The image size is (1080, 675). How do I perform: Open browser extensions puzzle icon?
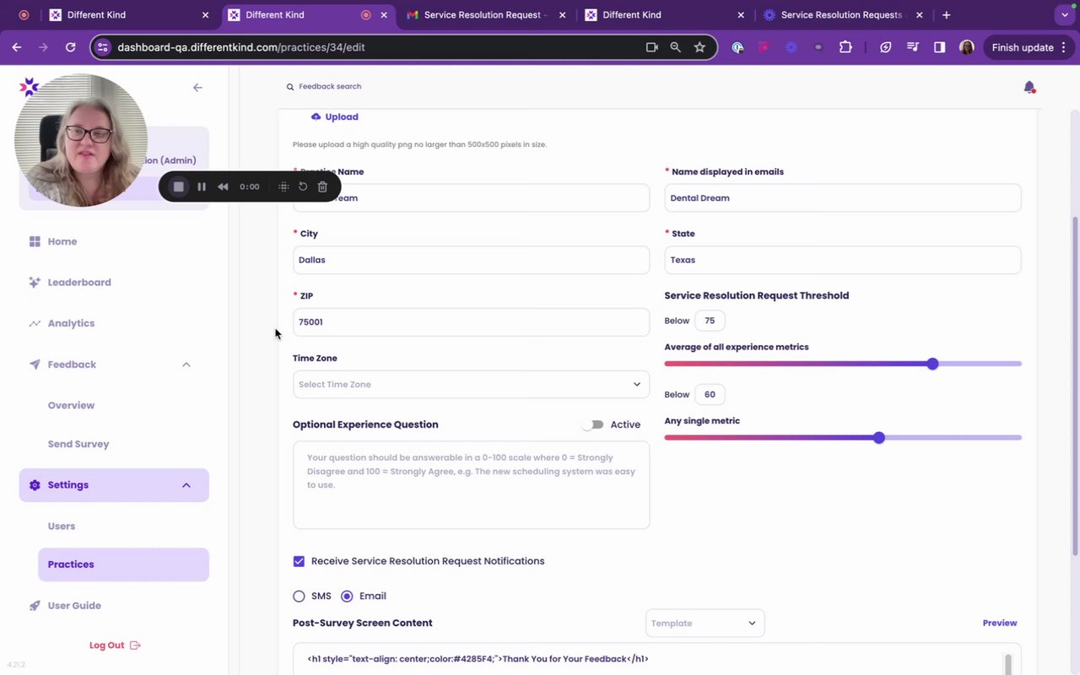tap(845, 47)
